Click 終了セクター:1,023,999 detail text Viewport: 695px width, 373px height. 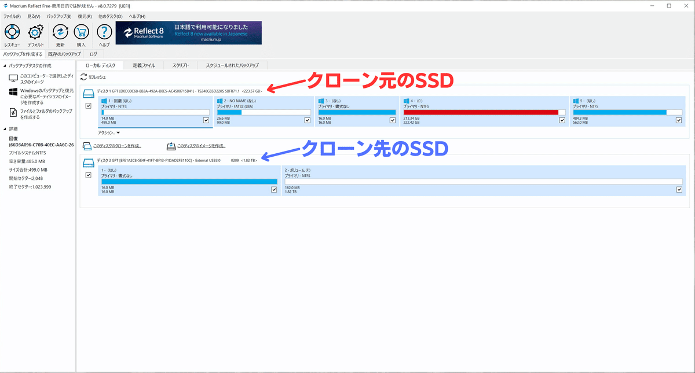30,187
